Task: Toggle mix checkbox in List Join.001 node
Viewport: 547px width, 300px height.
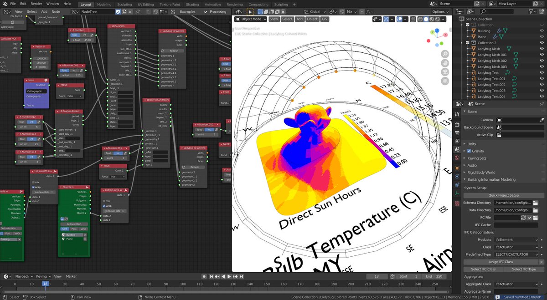Action: 33,182
